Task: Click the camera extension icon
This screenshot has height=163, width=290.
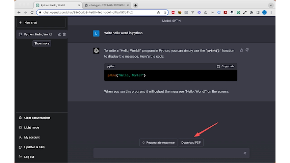Action: [206, 12]
